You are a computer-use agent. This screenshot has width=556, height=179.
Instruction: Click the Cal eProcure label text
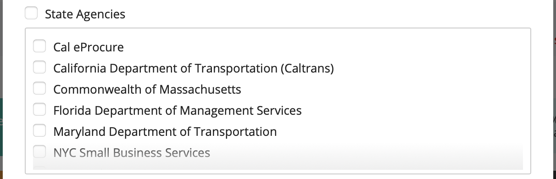click(x=89, y=47)
